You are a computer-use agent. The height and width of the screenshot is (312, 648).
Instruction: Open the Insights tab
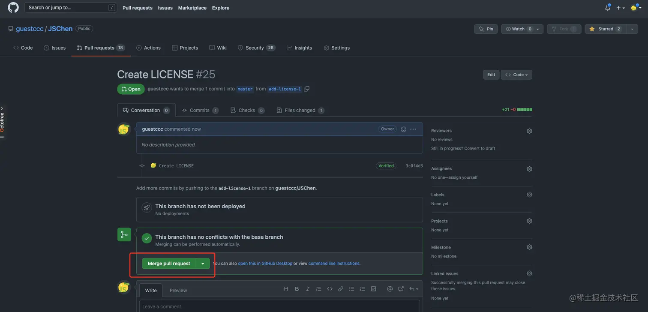299,48
